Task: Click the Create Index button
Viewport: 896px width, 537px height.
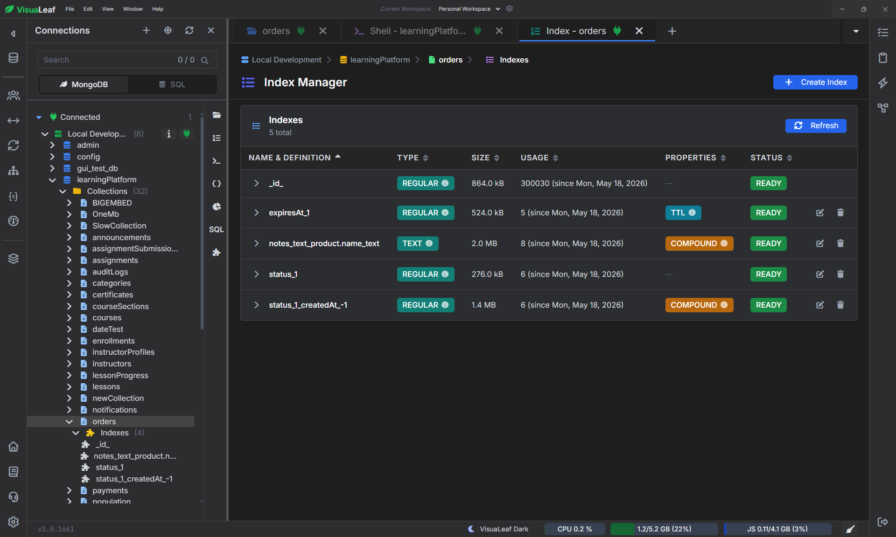Action: click(x=815, y=82)
